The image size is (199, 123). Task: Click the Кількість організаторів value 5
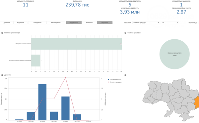[x=130, y=5]
